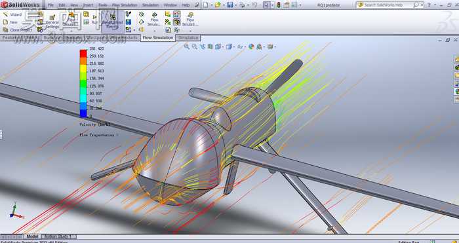Image resolution: width=459 pixels, height=243 pixels.
Task: Click the Rebuild traffic light icon
Action: [279, 5]
